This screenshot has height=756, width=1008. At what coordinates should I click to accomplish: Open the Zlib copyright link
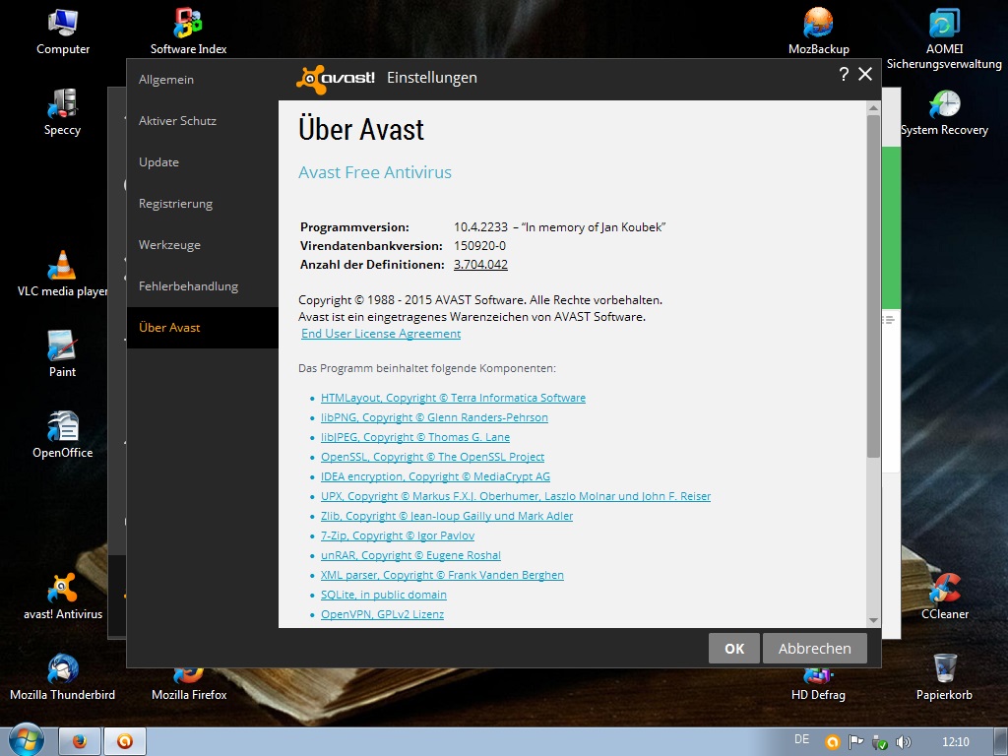coord(447,516)
